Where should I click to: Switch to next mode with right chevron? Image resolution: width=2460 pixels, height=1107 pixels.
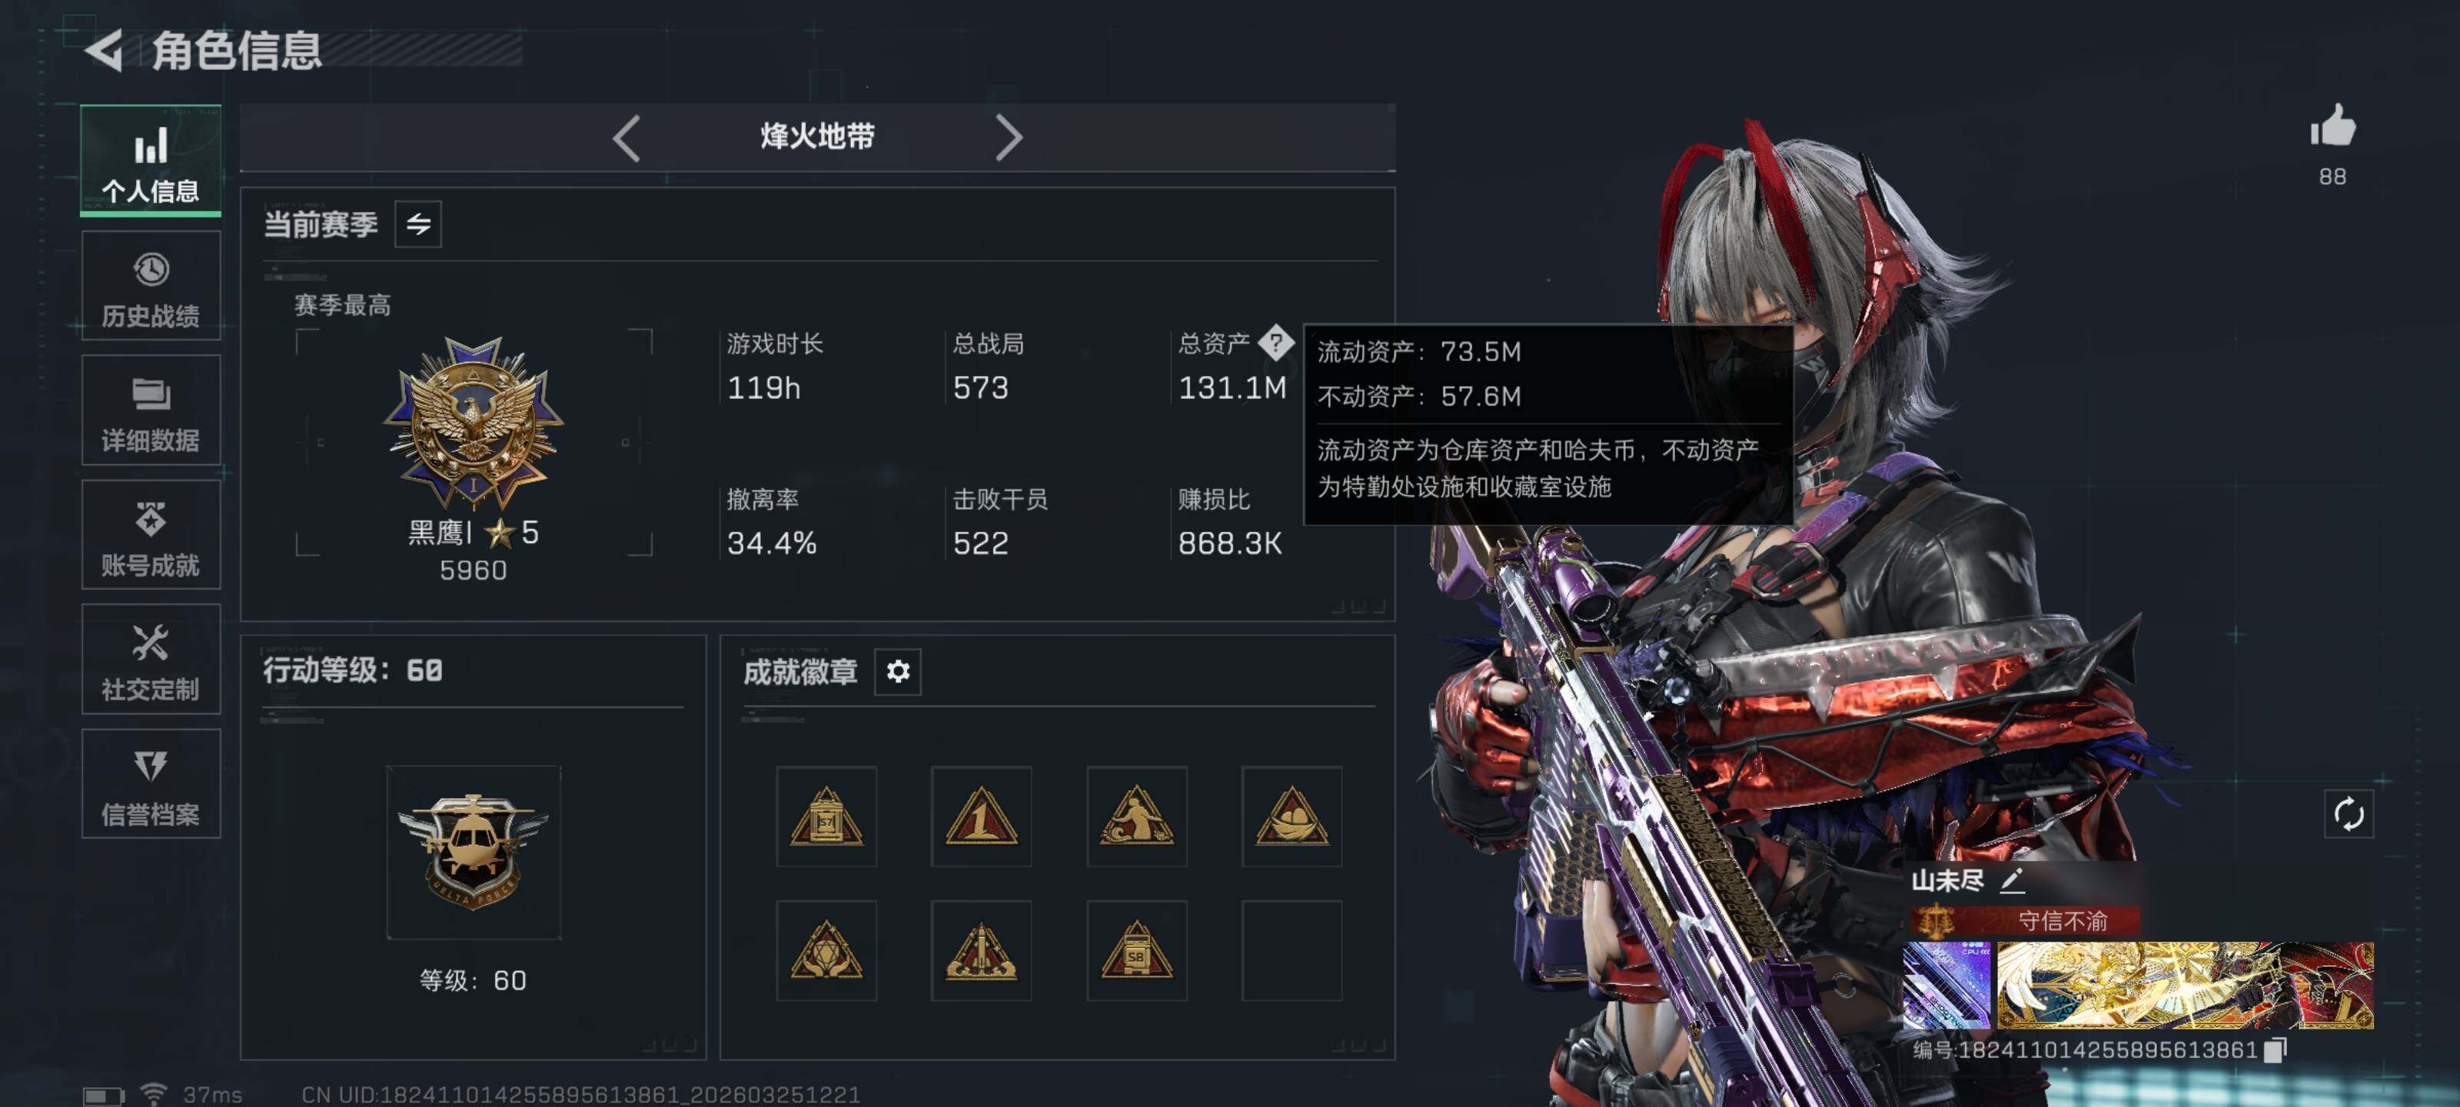tap(1009, 138)
